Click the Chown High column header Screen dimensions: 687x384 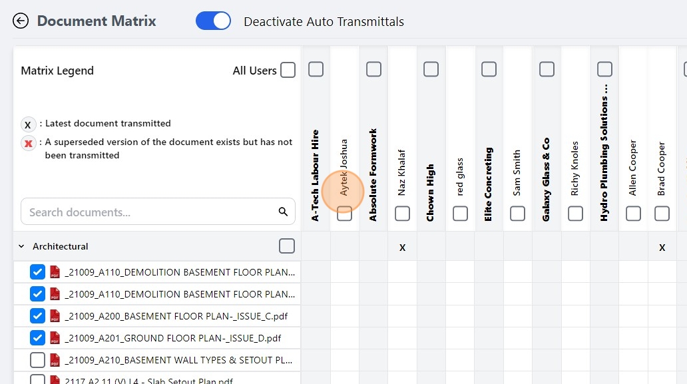coord(431,192)
